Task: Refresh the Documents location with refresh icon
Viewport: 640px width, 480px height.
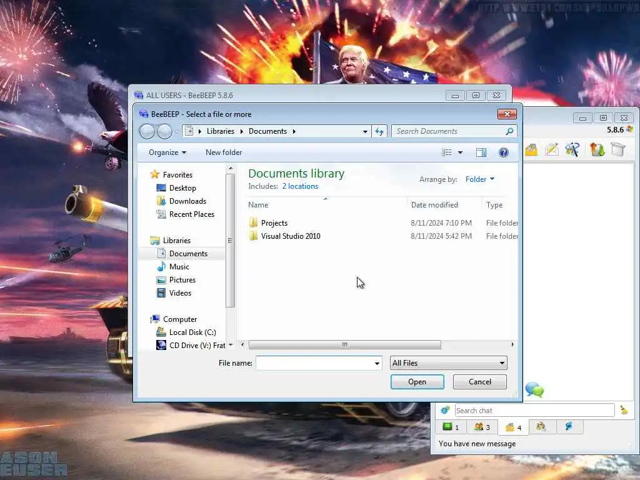Action: pyautogui.click(x=379, y=131)
